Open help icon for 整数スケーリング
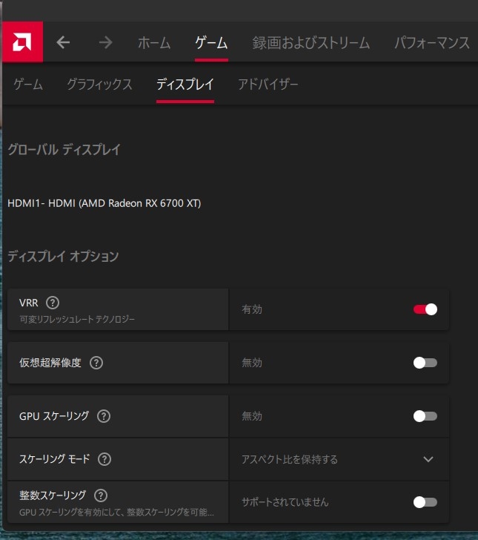This screenshot has width=478, height=540. coord(101,495)
